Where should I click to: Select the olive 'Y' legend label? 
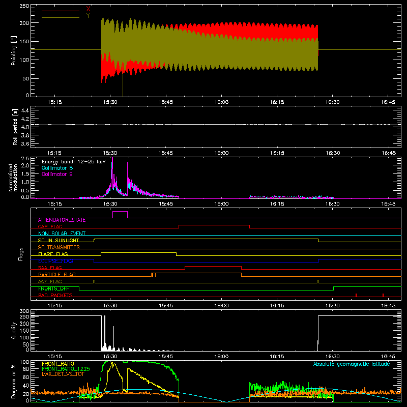pos(88,16)
